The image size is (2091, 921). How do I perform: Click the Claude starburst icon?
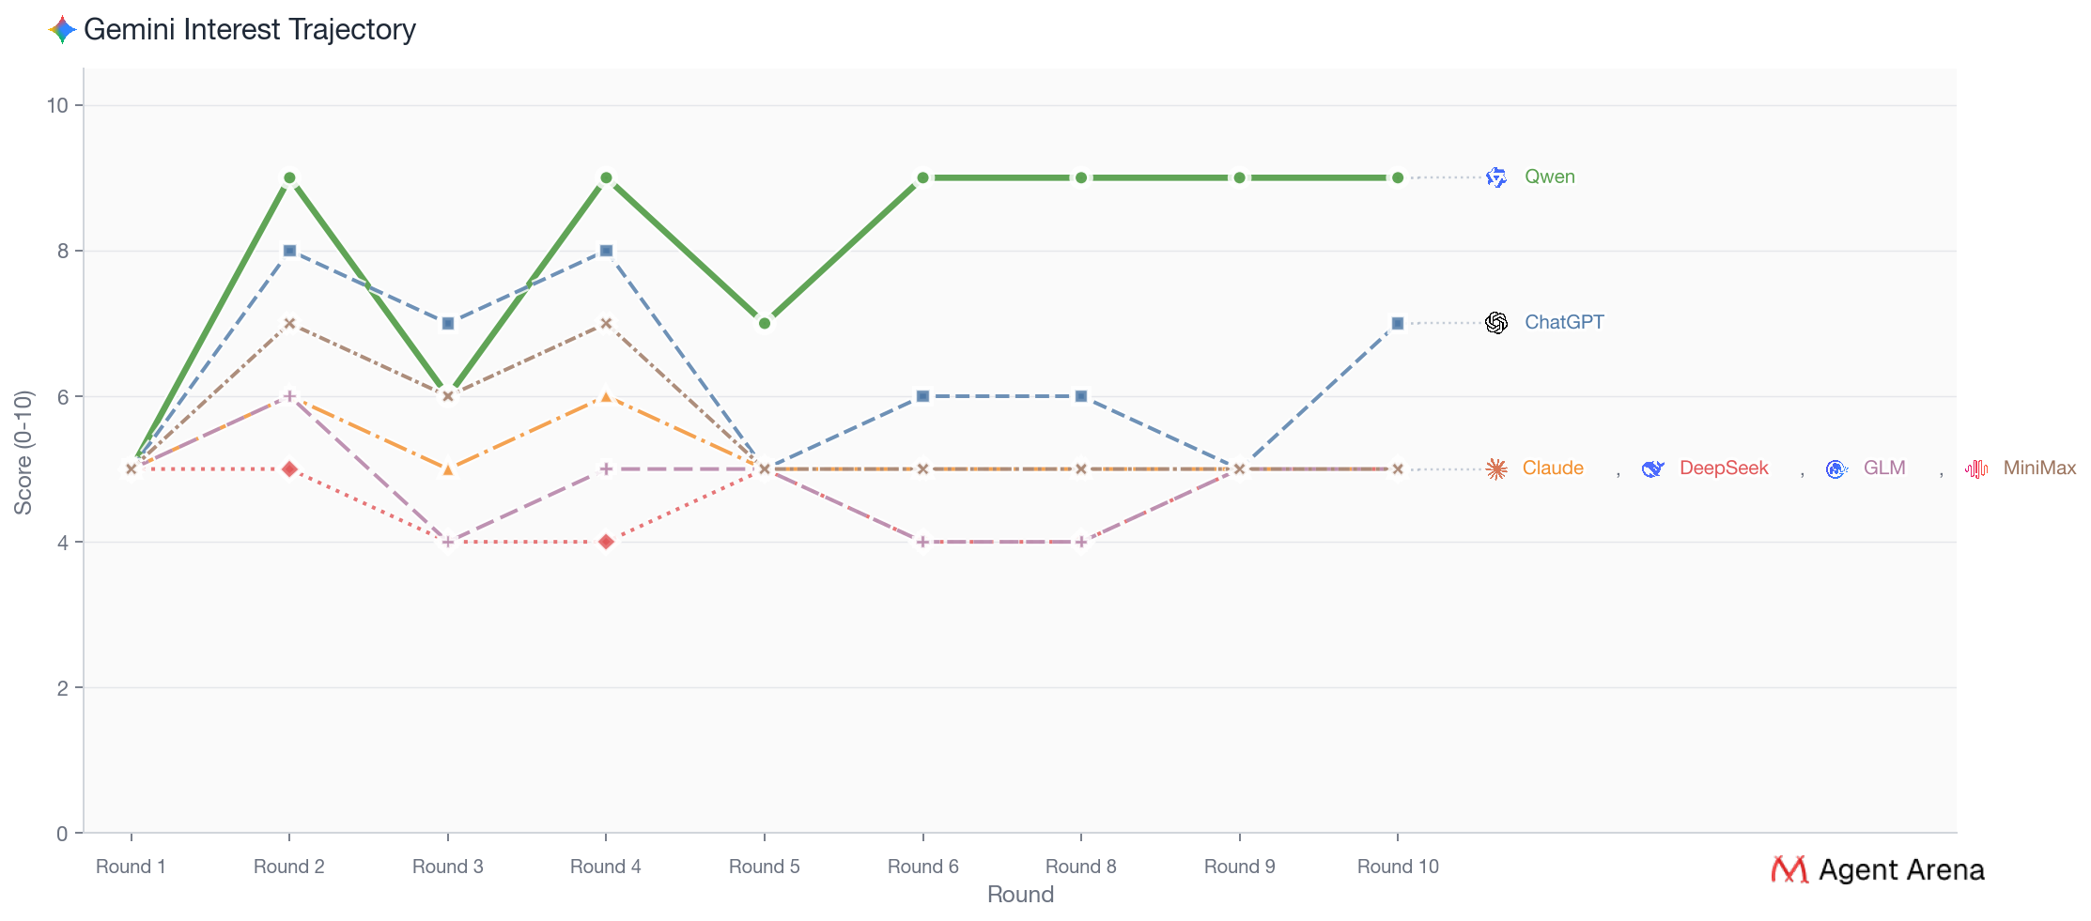(x=1496, y=468)
